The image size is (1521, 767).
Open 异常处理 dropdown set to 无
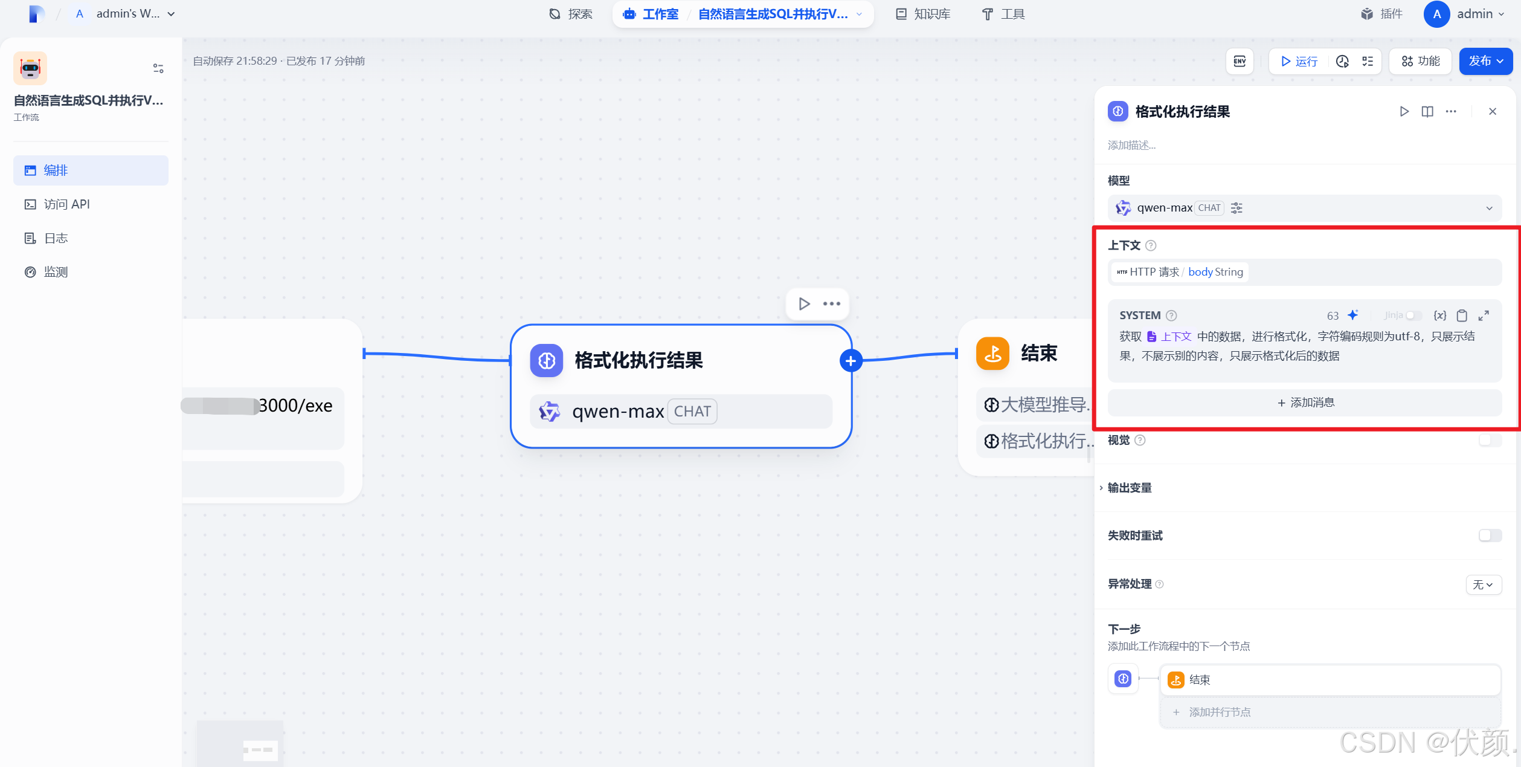(1483, 584)
